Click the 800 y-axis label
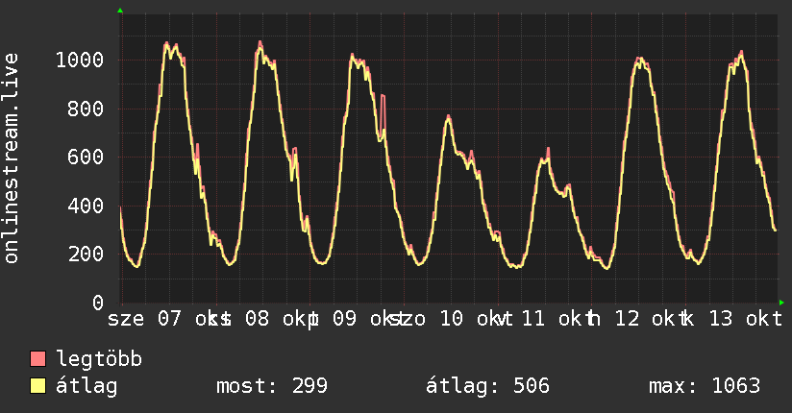792x413 pixels. pos(86,109)
